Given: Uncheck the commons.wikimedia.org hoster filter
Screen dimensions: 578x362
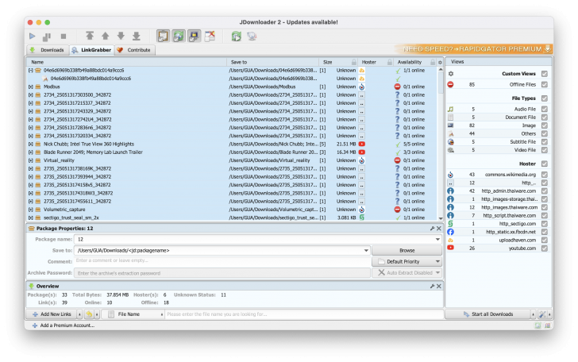Looking at the screenshot, I should (545, 175).
